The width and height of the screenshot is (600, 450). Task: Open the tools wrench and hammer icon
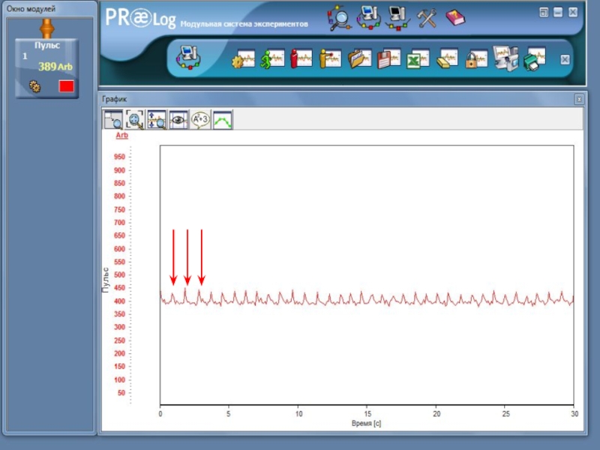pyautogui.click(x=427, y=17)
